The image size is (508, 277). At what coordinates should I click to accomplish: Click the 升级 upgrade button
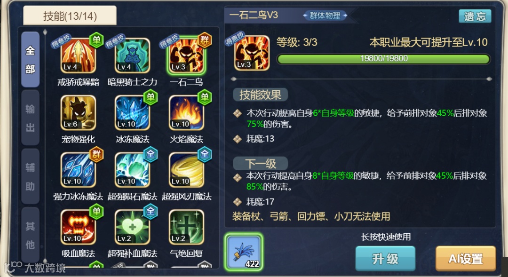385,259
